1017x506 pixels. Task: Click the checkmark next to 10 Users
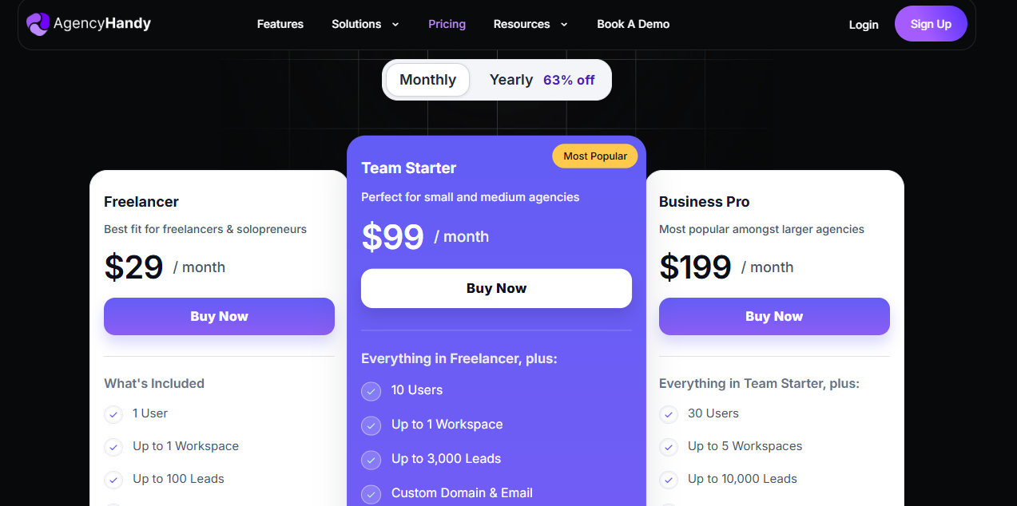[x=371, y=391]
